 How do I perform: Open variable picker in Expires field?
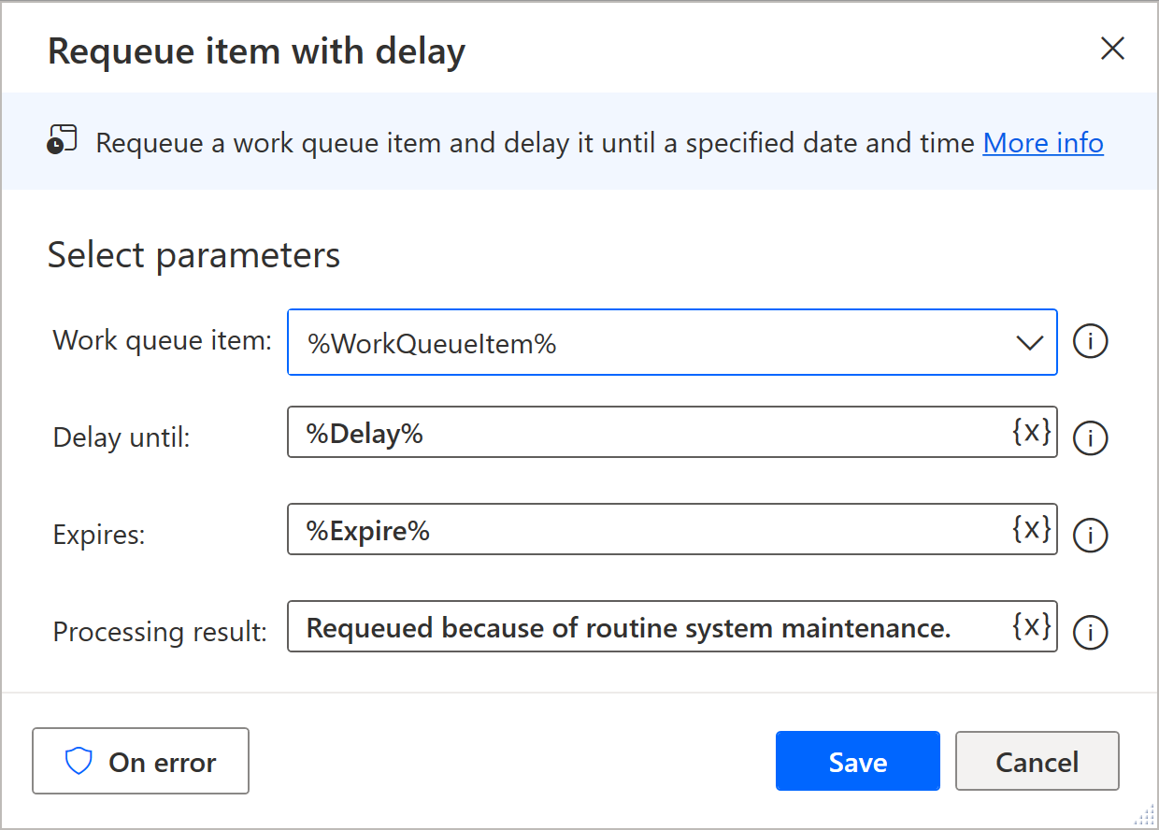1032,529
